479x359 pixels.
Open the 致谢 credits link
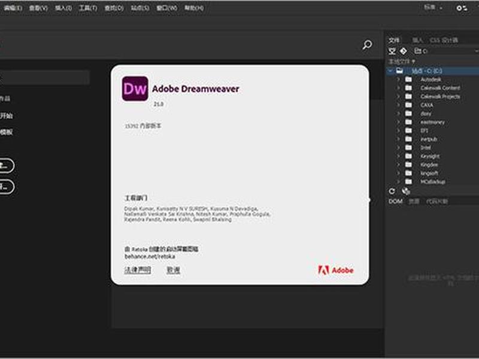coord(173,270)
